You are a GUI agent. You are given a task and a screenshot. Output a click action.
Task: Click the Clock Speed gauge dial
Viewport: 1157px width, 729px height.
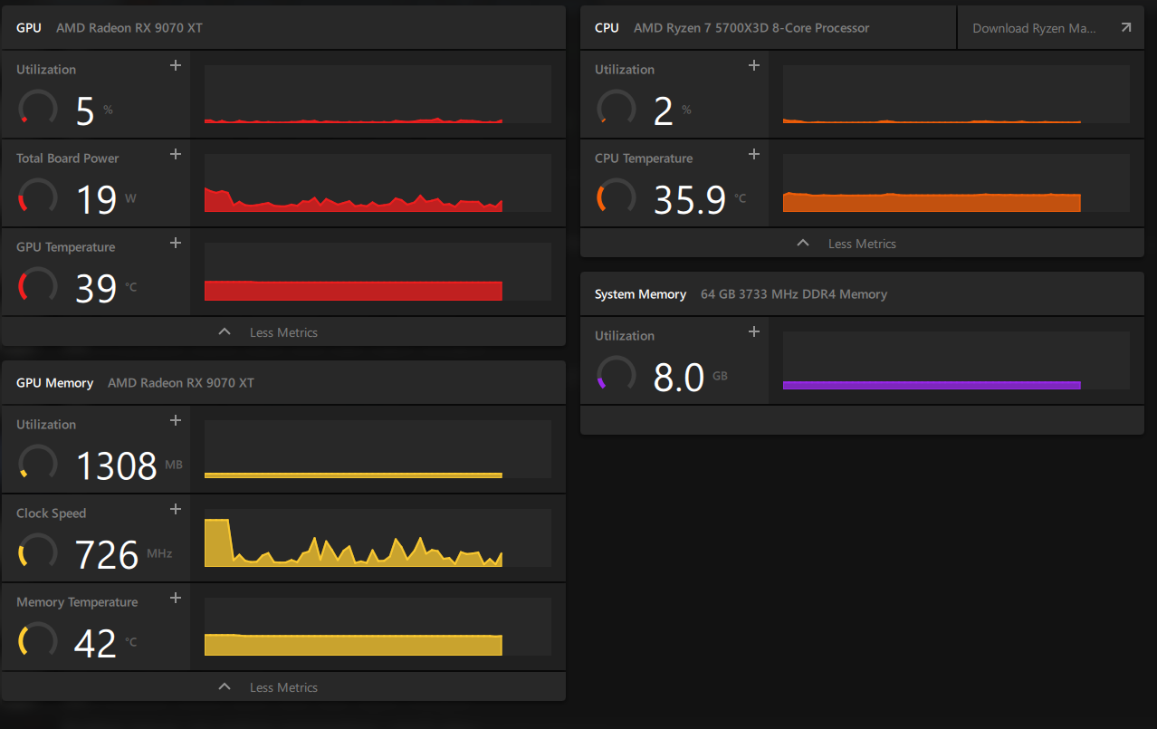point(38,551)
